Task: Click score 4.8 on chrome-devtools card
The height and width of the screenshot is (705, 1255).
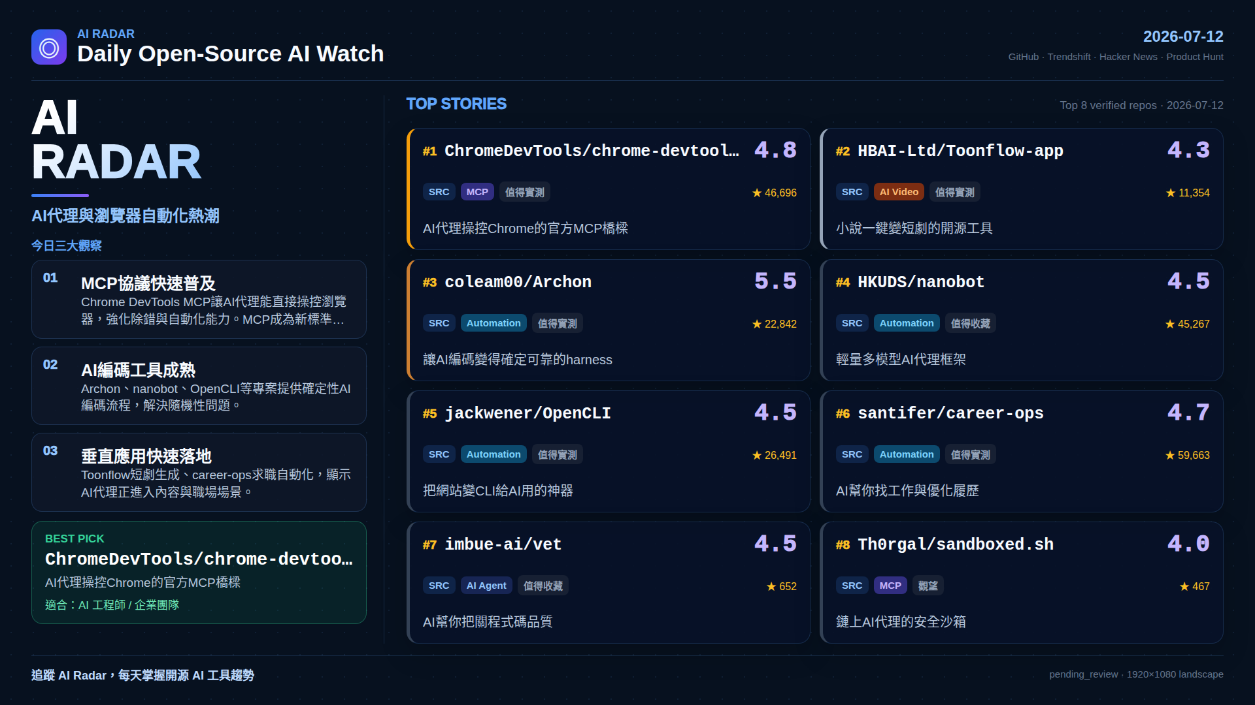Action: click(x=775, y=150)
